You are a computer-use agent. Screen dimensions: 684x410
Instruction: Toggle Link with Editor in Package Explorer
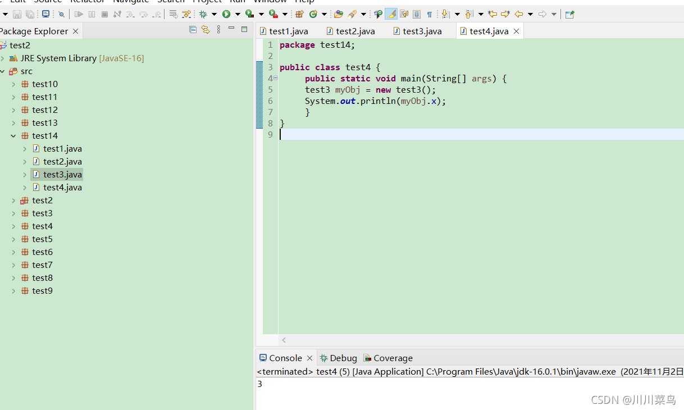click(x=206, y=30)
